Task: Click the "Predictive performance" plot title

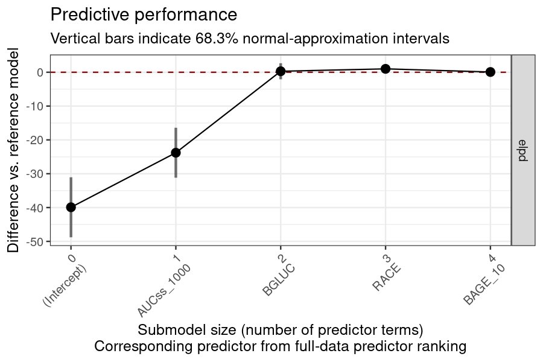Action: coord(144,14)
